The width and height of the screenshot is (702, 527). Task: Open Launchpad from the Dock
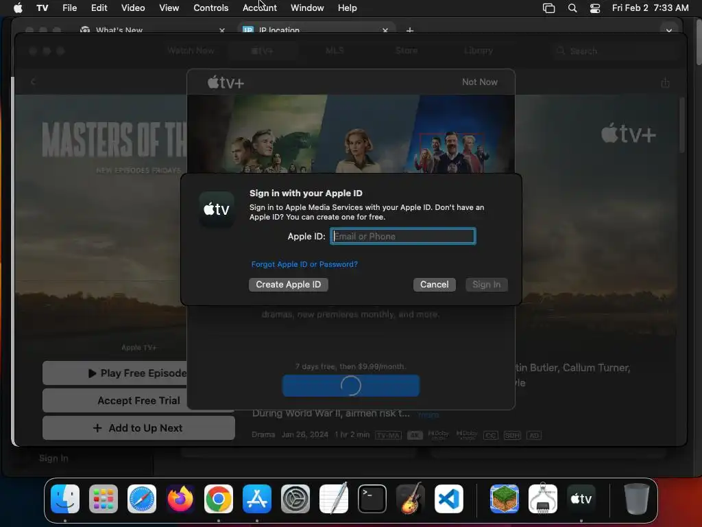(x=104, y=499)
